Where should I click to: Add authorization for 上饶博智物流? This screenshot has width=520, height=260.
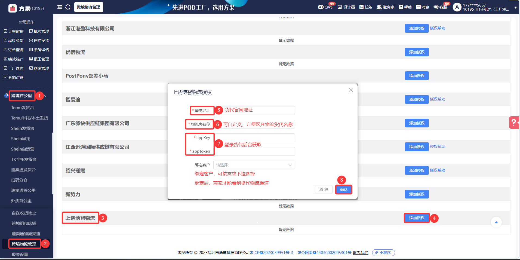(x=417, y=218)
